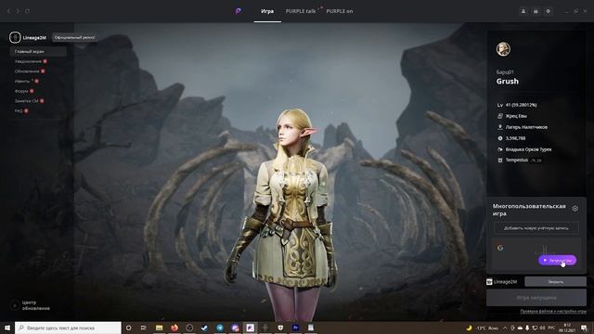Open Steam on taskbar
Viewport: 594px width, 334px height.
(x=204, y=328)
